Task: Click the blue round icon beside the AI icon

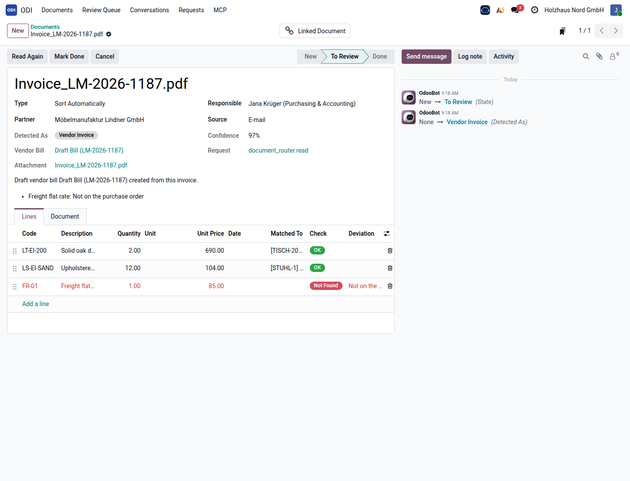Action: tap(485, 10)
